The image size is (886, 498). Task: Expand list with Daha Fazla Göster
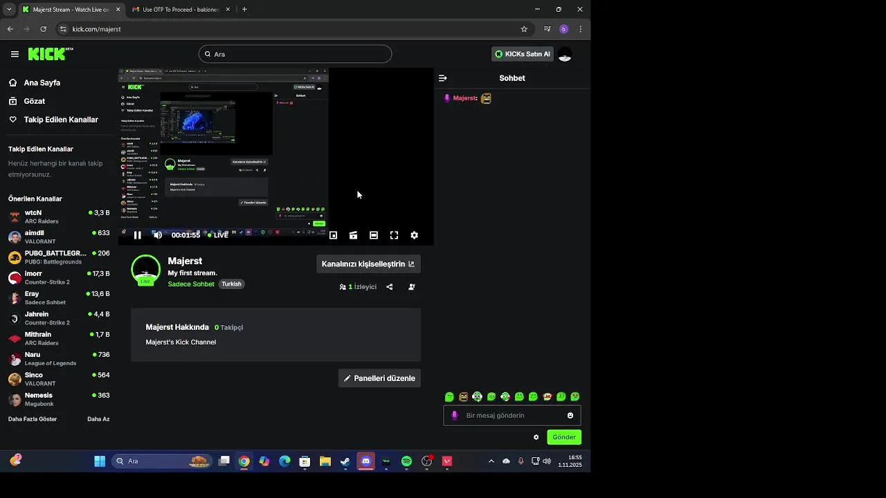point(33,419)
